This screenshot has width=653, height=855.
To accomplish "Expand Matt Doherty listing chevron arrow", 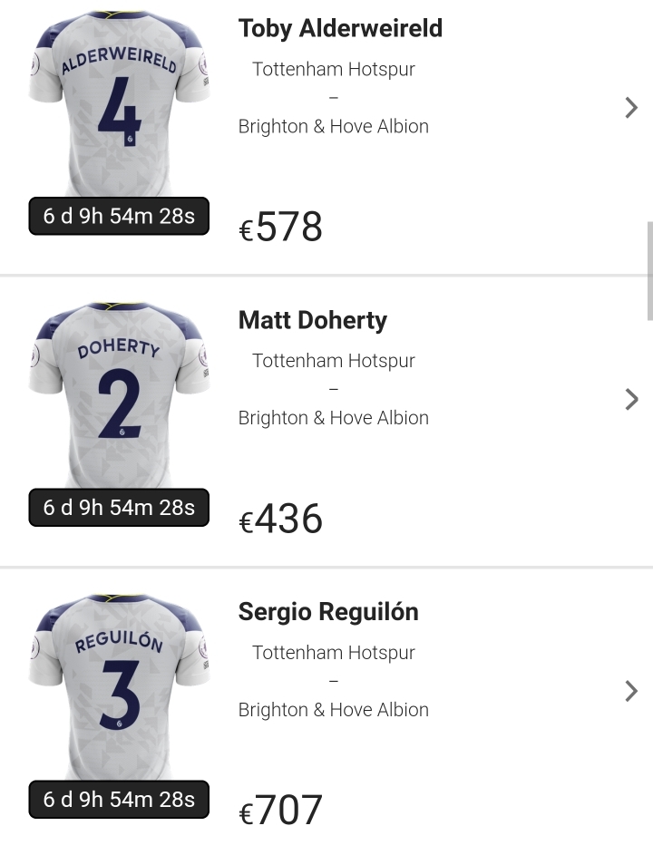I will [632, 399].
